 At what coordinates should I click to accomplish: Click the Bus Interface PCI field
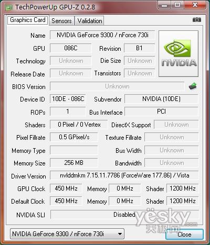pyautogui.click(x=161, y=112)
